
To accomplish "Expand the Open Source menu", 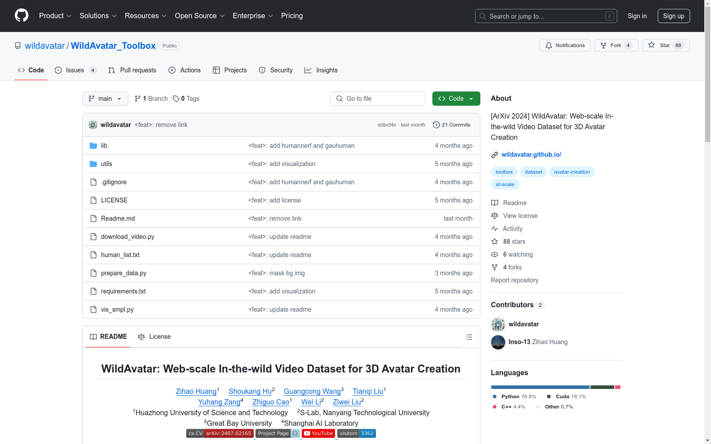I will [x=200, y=16].
